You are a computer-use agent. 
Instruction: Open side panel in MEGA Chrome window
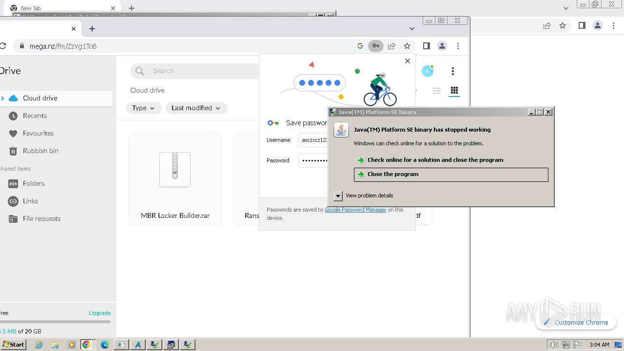tap(427, 46)
